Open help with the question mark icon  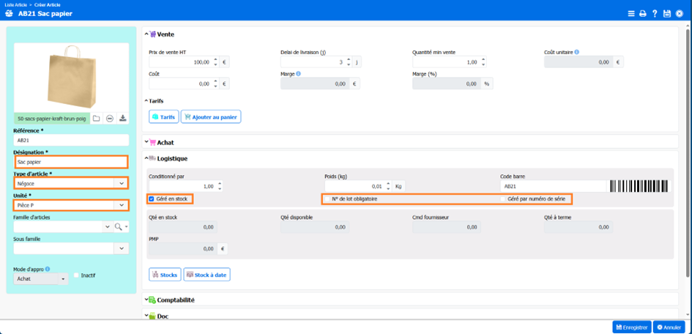655,13
